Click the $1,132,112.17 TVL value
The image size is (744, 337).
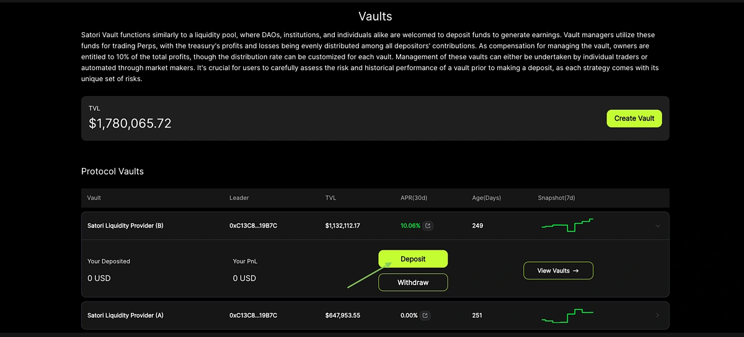[x=342, y=226]
